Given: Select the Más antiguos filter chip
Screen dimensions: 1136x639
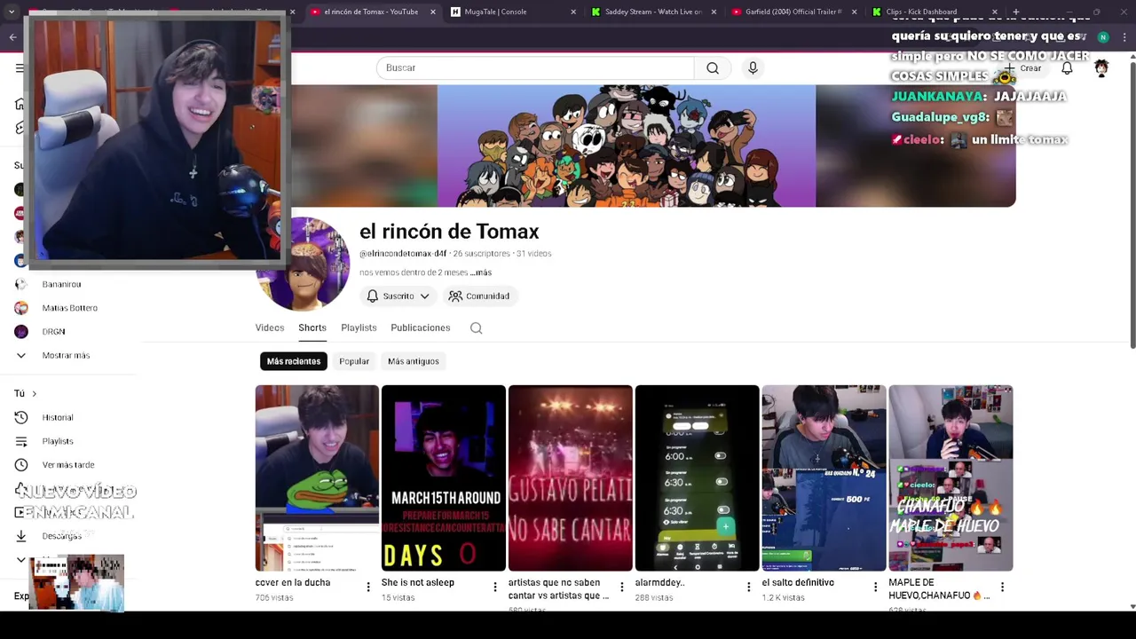Looking at the screenshot, I should point(414,361).
